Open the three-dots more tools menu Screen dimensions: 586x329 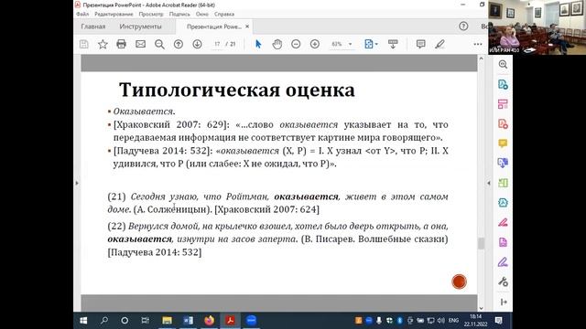[478, 44]
